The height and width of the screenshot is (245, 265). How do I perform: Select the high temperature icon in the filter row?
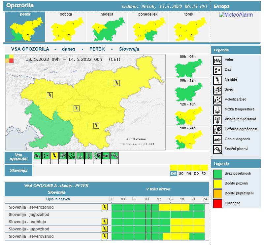[89, 156]
